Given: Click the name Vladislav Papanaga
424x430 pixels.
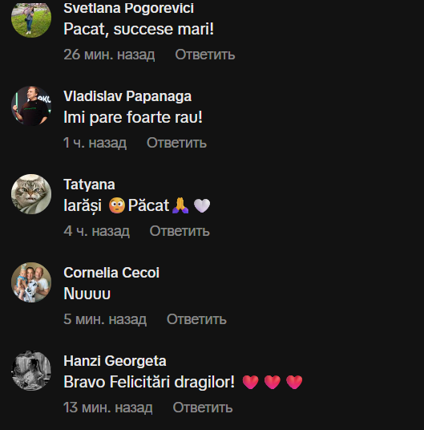Looking at the screenshot, I should coord(127,96).
